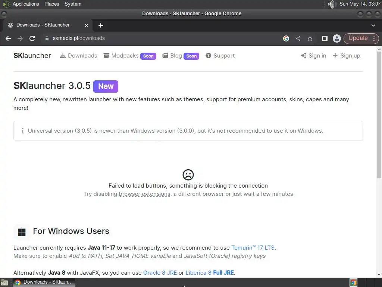Open the Blog navigation item
The image size is (382, 287).
(172, 56)
